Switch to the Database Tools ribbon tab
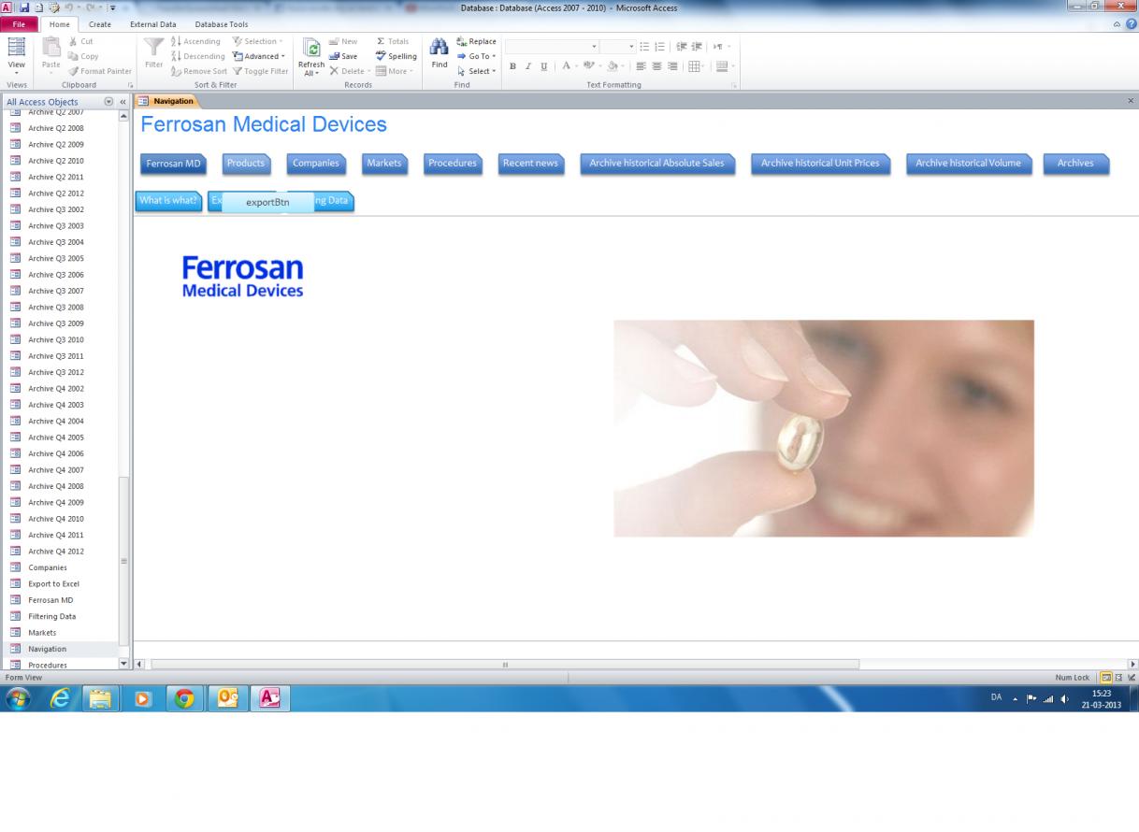Screen dimensions: 1139x832 pyautogui.click(x=222, y=24)
